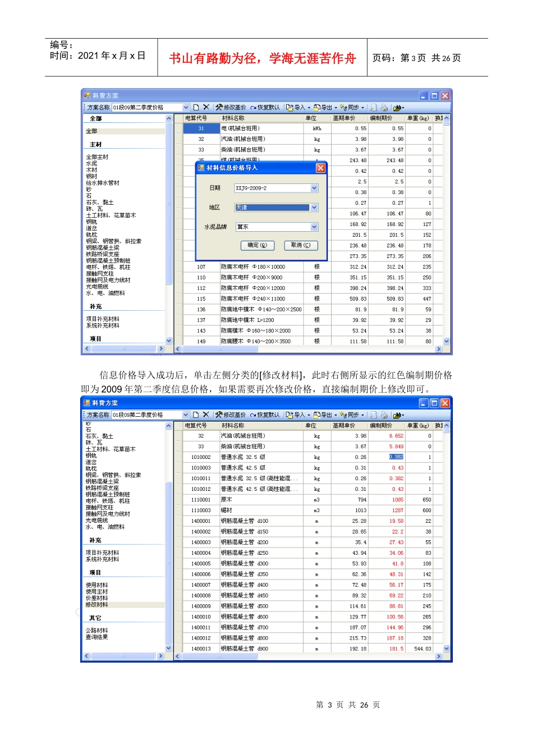Click red price 6.652 for 汽油(机械台班)
This screenshot has height=754, width=533.
(x=396, y=436)
